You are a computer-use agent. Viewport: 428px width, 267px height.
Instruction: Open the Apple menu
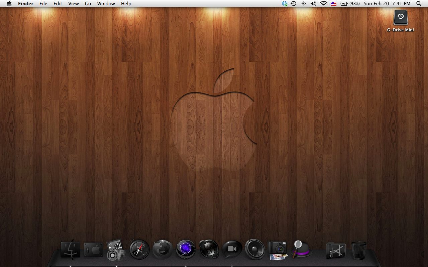coord(9,4)
